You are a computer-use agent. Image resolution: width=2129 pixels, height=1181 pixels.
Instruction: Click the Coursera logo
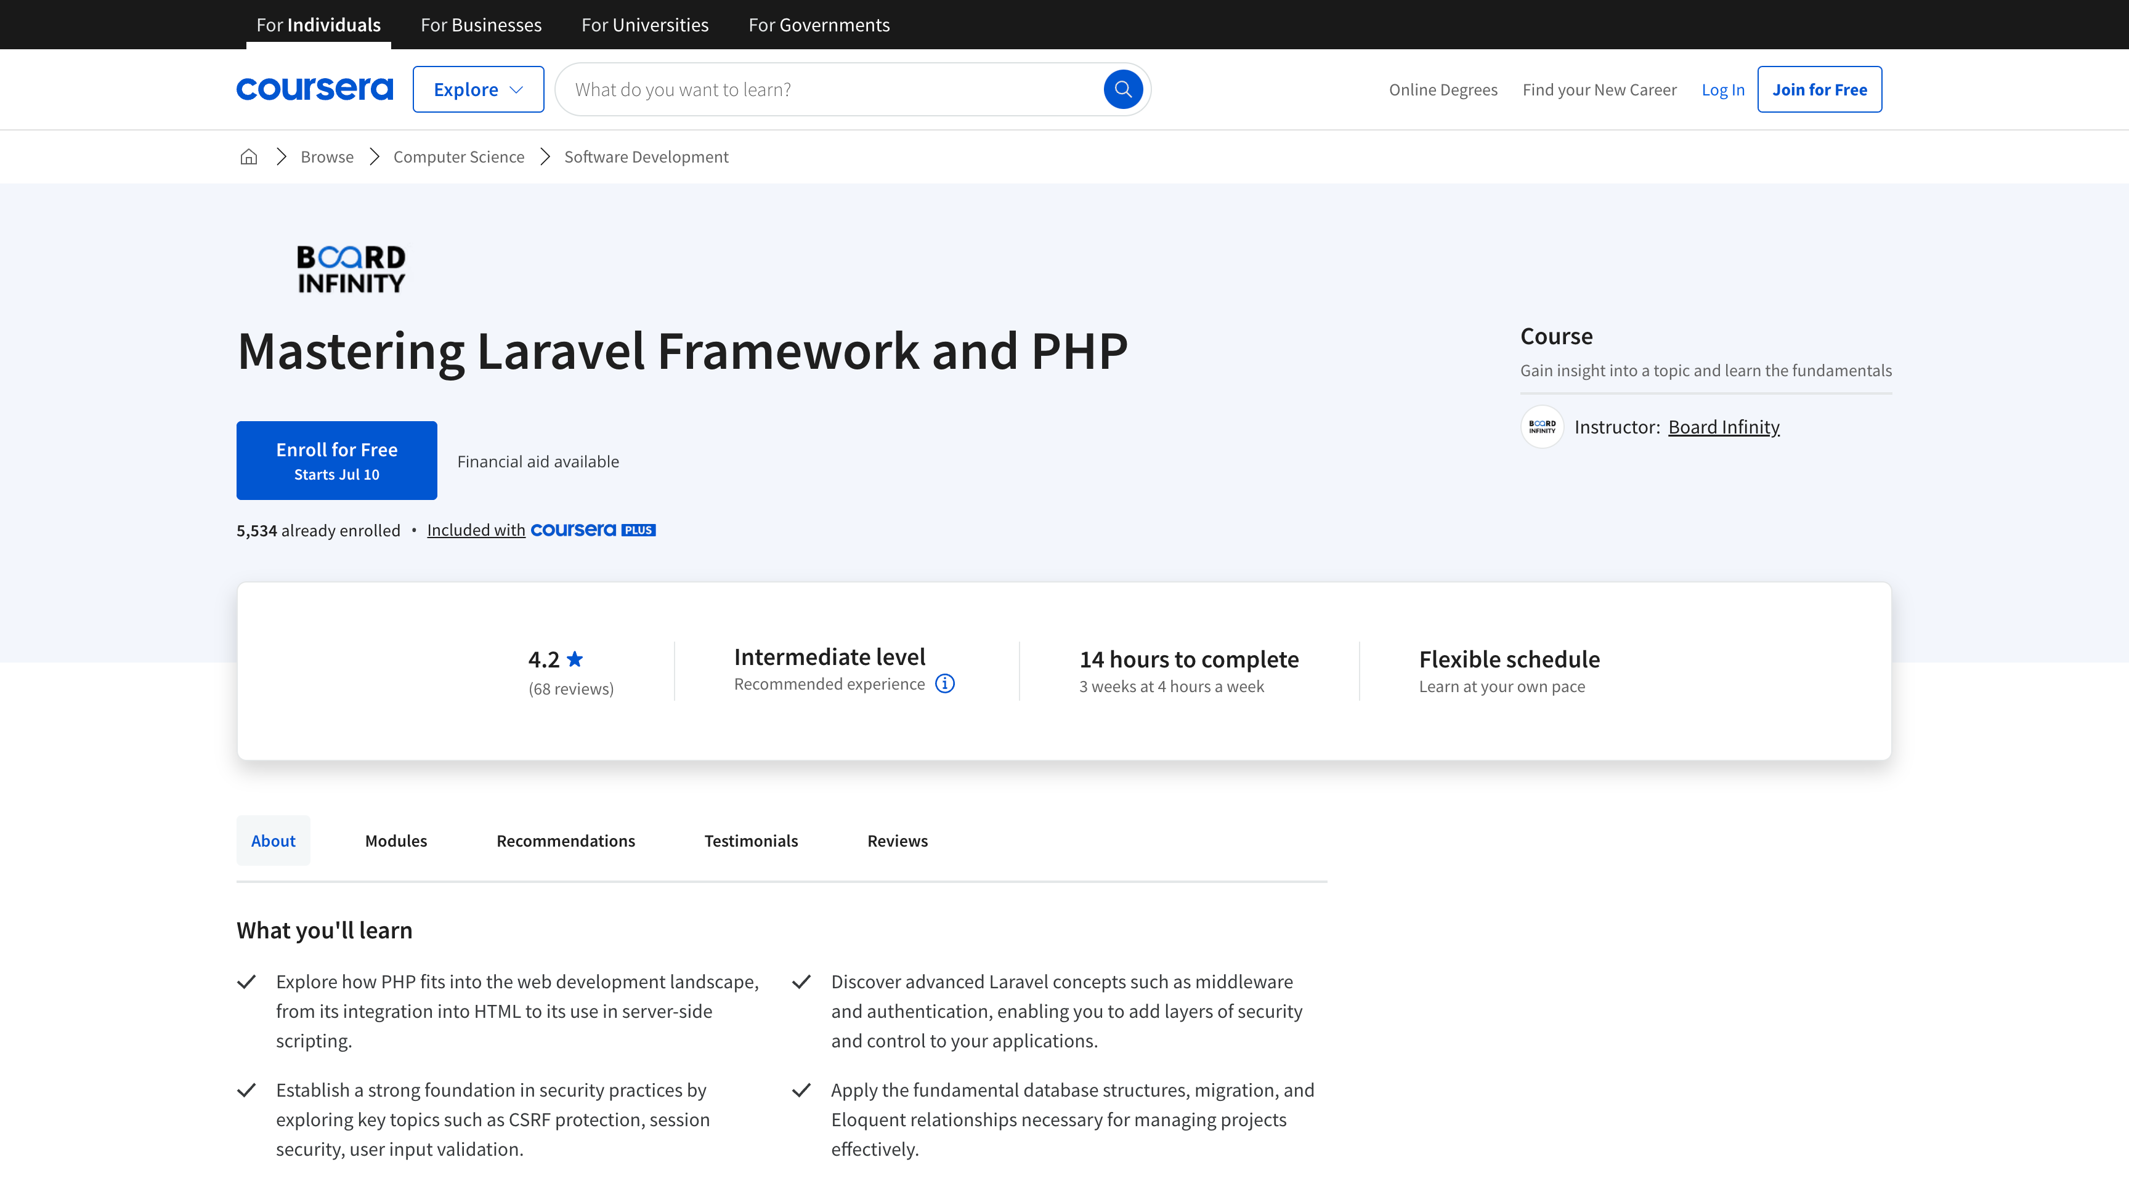[314, 89]
